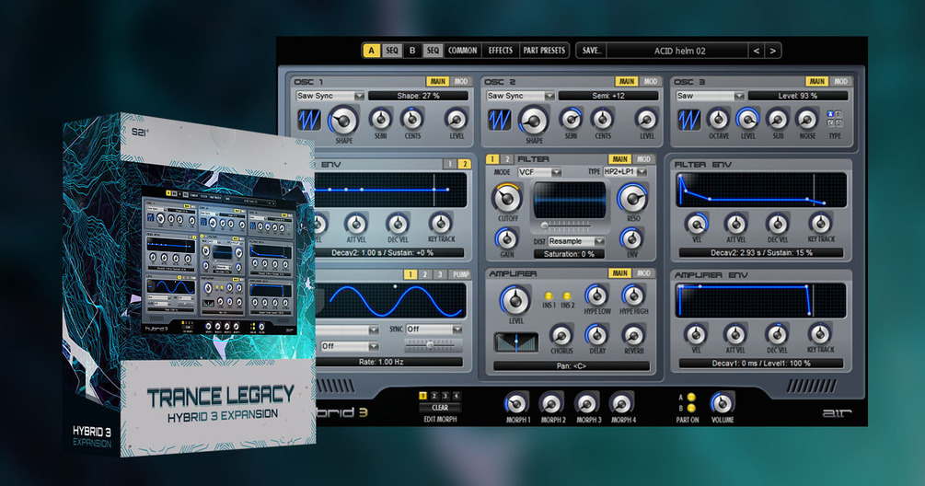
Task: Open the COMMON tab
Action: pyautogui.click(x=462, y=51)
